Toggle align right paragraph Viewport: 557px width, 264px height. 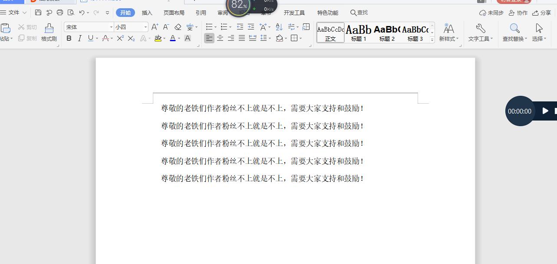pyautogui.click(x=231, y=38)
